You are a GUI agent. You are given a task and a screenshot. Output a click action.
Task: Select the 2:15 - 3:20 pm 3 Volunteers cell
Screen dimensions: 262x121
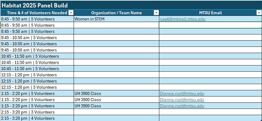(x=37, y=112)
